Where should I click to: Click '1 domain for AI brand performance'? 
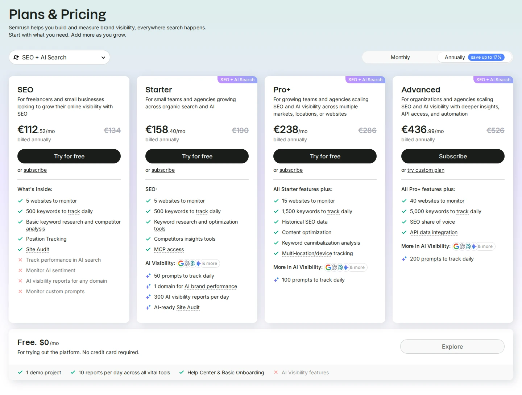click(195, 286)
